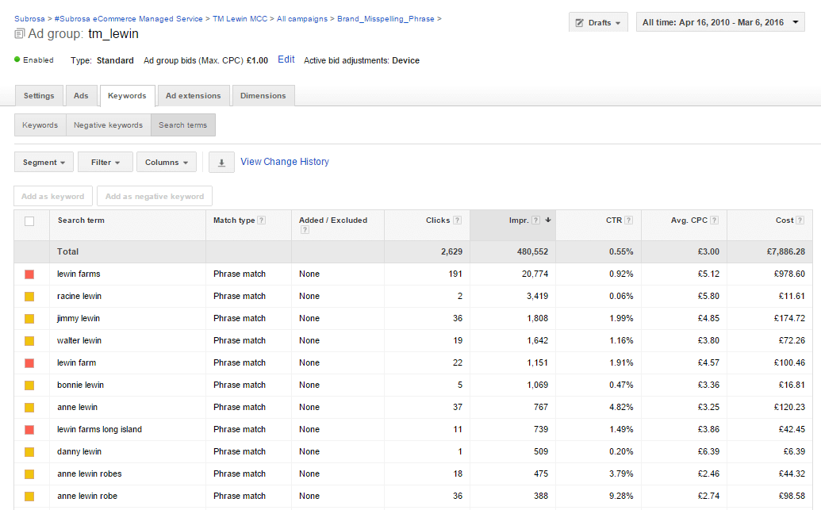Screen dimensions: 821x510
Task: Sort by the Clicks column header
Action: click(438, 220)
